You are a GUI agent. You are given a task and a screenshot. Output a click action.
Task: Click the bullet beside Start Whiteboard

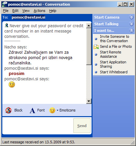96,72
